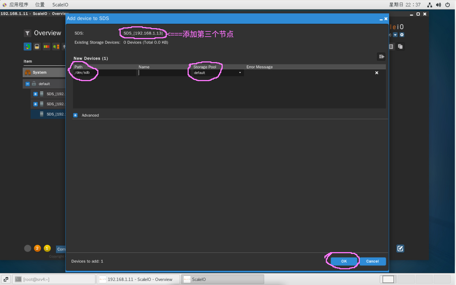Click the Path column header
Image resolution: width=456 pixels, height=285 pixels.
click(79, 67)
